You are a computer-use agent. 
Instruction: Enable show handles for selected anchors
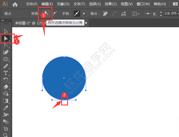pos(77,14)
